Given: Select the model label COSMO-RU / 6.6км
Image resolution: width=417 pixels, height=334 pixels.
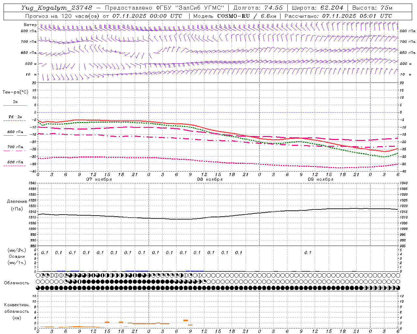Looking at the screenshot, I should 247,16.
